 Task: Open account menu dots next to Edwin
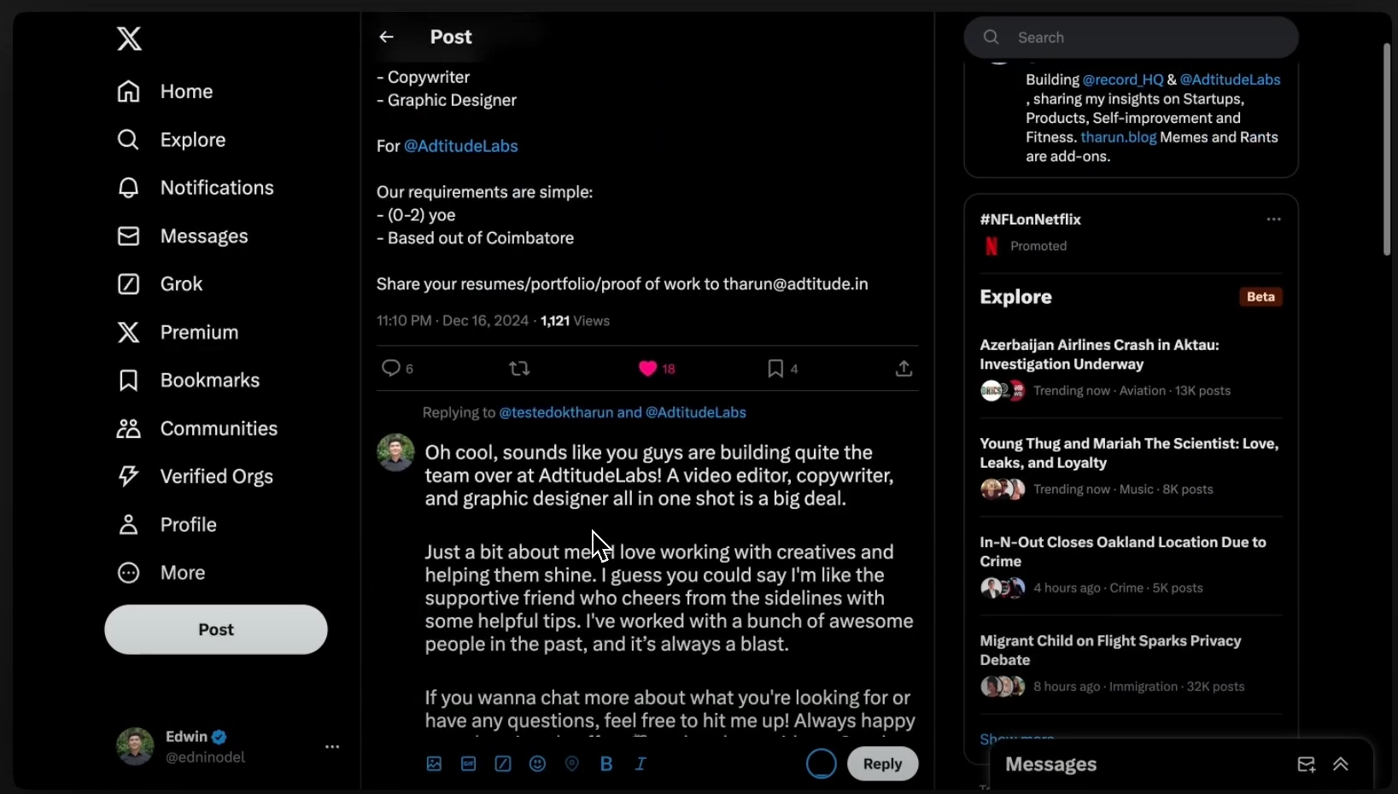pos(332,747)
